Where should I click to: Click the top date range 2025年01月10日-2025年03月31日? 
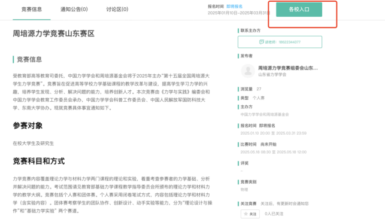(x=239, y=13)
